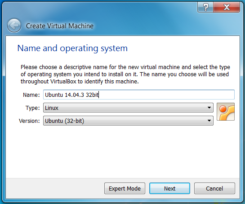Open the question mark help button

[205, 7]
